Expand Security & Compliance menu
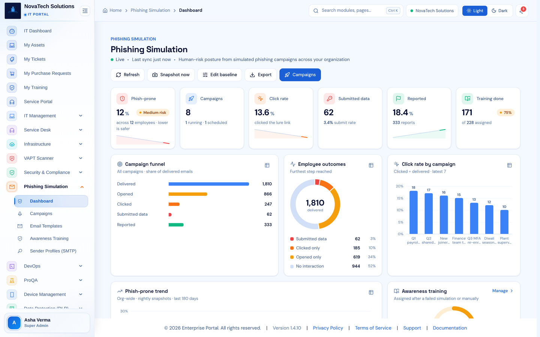 click(81, 172)
